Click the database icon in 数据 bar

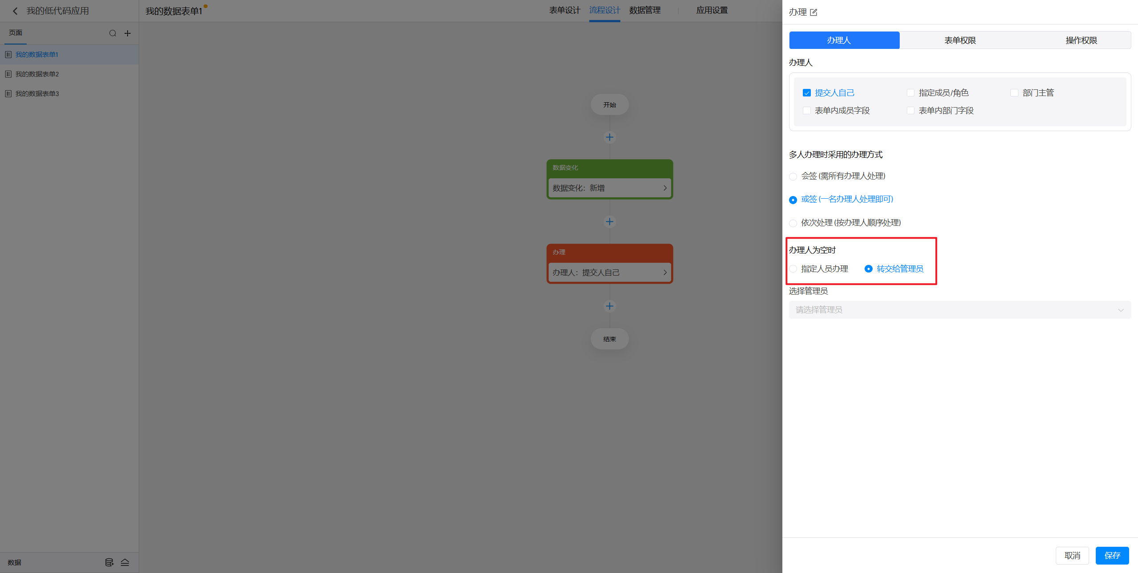click(x=109, y=562)
